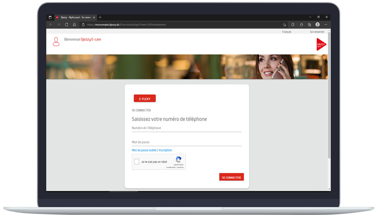Click the browser back arrow
This screenshot has width=378, height=215.
tap(51, 25)
